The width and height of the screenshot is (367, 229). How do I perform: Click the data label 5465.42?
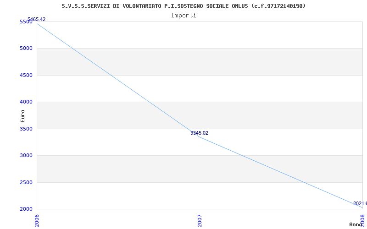tap(37, 19)
